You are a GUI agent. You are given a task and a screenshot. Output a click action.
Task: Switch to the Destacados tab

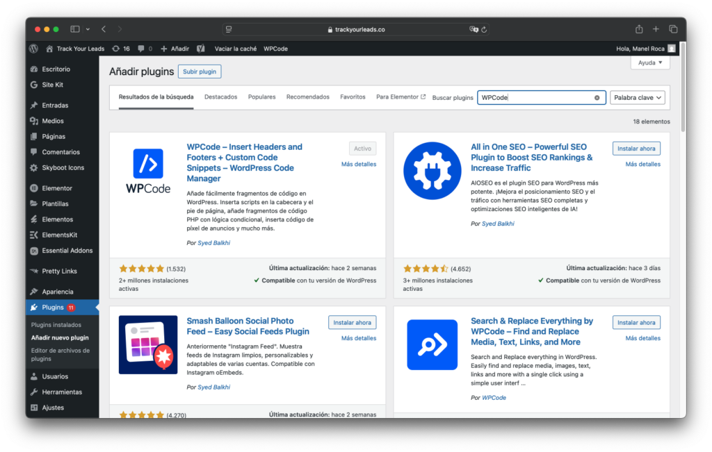pyautogui.click(x=220, y=97)
